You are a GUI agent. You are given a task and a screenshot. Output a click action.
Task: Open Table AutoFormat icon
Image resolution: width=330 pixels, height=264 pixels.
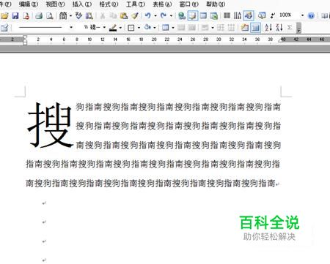pos(244,27)
